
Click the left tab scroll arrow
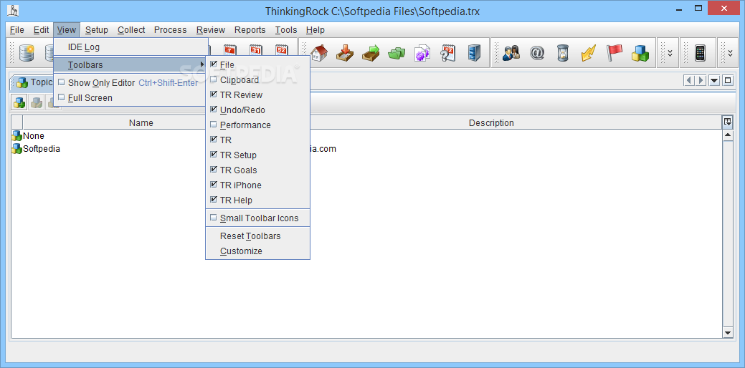coord(688,81)
